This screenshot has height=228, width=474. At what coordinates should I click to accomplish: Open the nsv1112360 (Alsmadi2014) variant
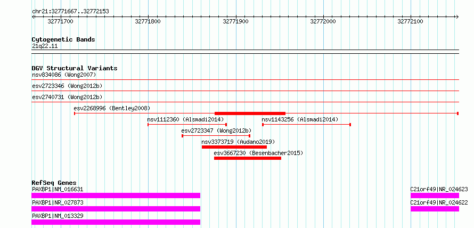pyautogui.click(x=185, y=119)
